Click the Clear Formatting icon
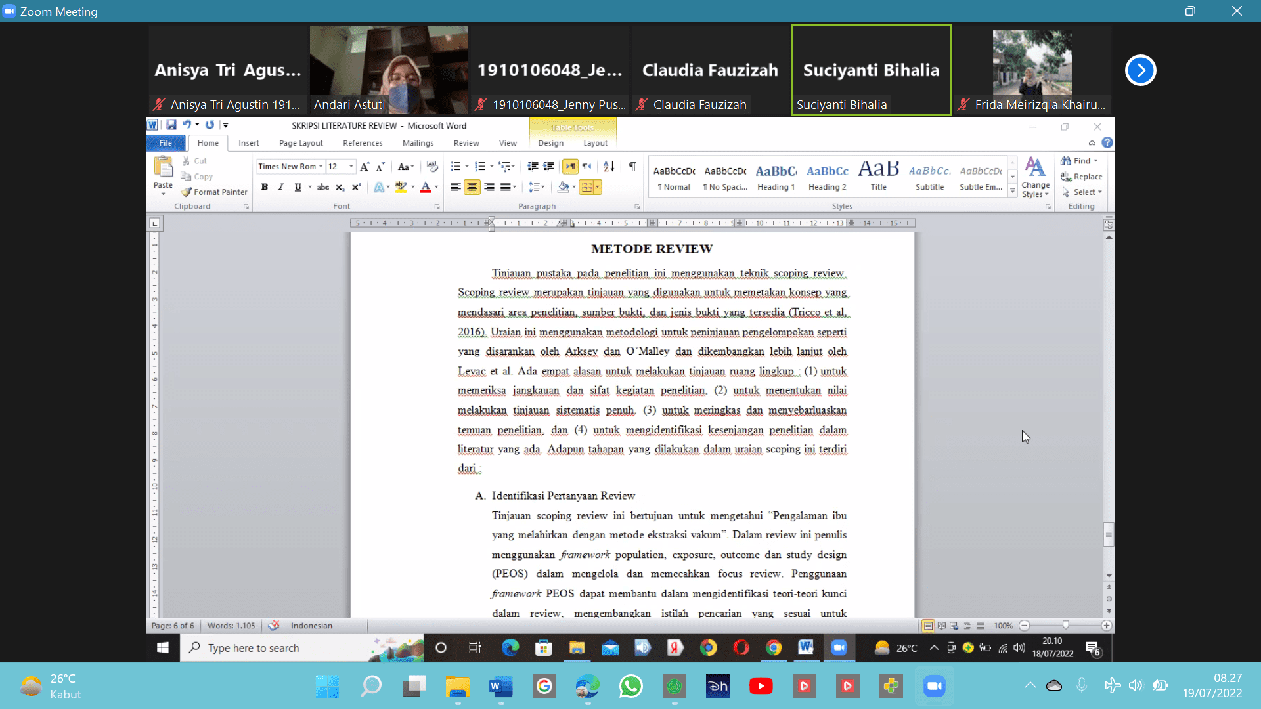The width and height of the screenshot is (1261, 709). click(x=432, y=167)
